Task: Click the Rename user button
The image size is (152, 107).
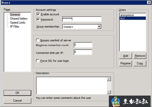Action: [x=126, y=63]
